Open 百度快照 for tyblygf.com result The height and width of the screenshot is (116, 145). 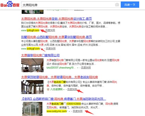[x=50, y=30]
